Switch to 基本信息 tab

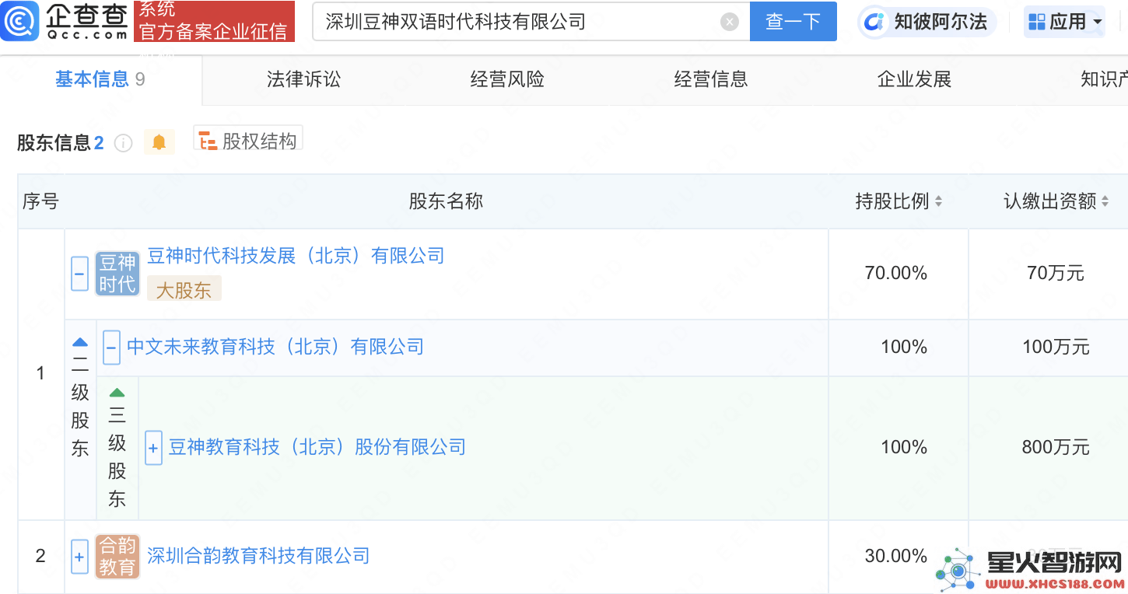pyautogui.click(x=100, y=79)
